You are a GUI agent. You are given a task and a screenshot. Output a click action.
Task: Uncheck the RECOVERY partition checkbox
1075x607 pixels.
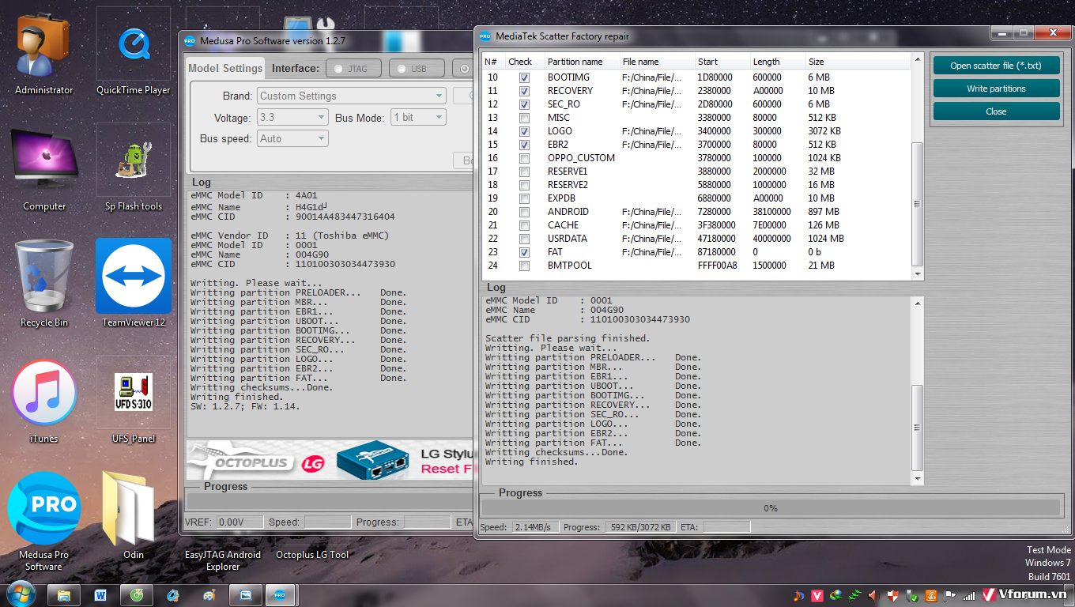[x=524, y=91]
